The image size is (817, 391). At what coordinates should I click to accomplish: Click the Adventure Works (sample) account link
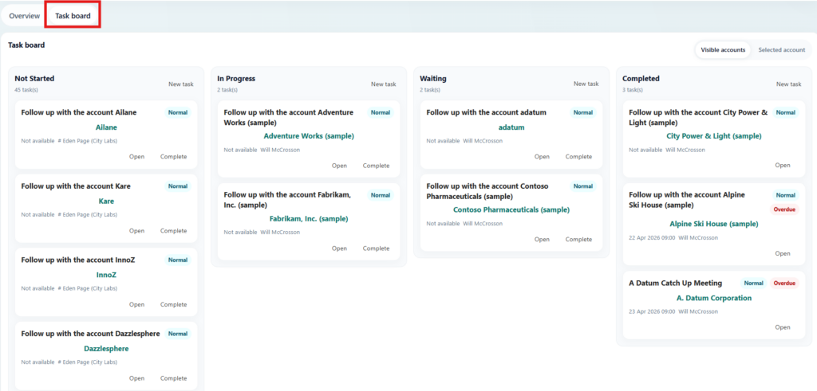click(309, 136)
